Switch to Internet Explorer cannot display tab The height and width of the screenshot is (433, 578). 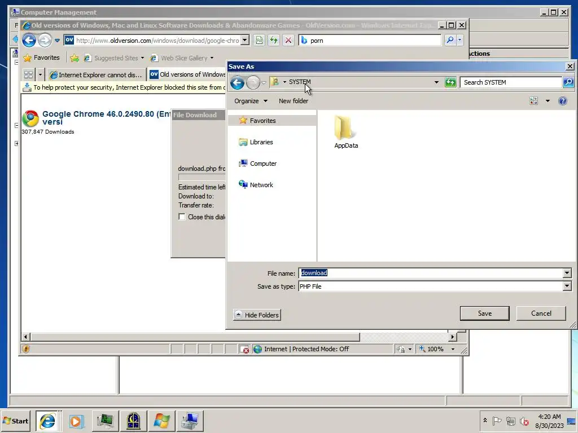click(97, 75)
